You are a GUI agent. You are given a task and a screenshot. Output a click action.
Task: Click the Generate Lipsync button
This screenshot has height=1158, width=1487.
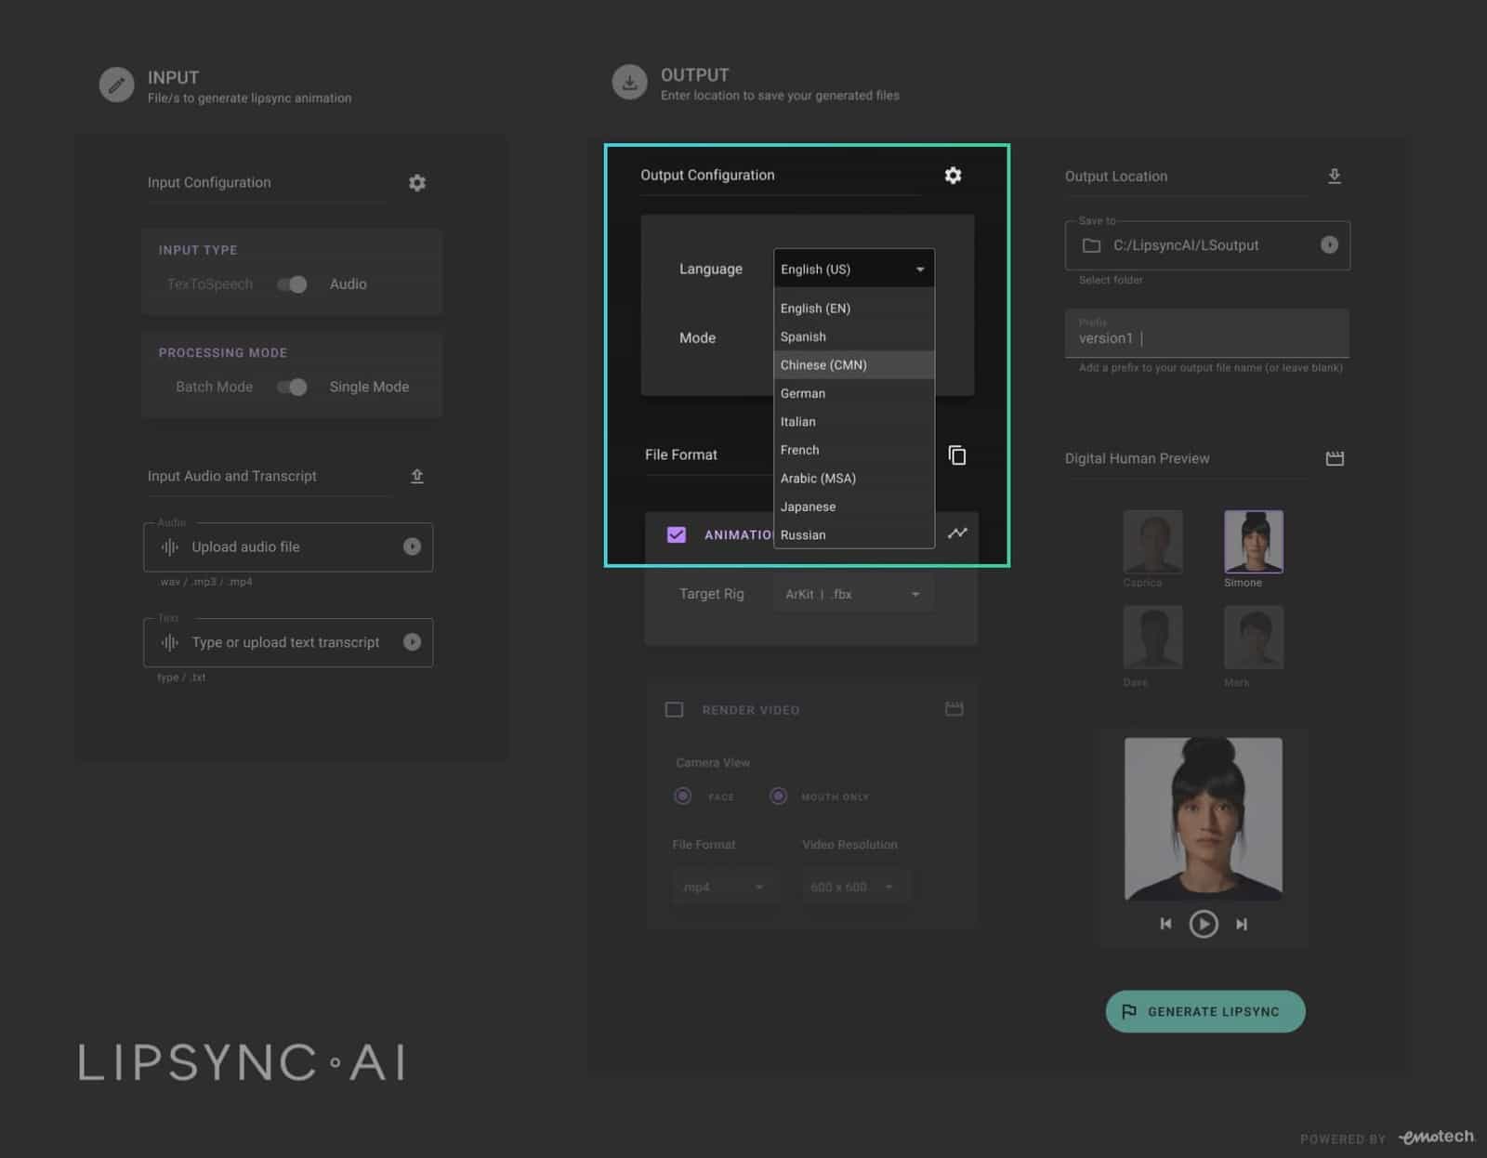(x=1204, y=1011)
